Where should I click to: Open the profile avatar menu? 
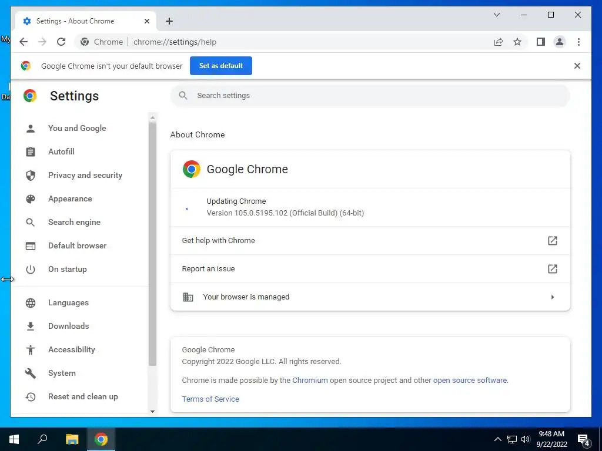pyautogui.click(x=560, y=42)
